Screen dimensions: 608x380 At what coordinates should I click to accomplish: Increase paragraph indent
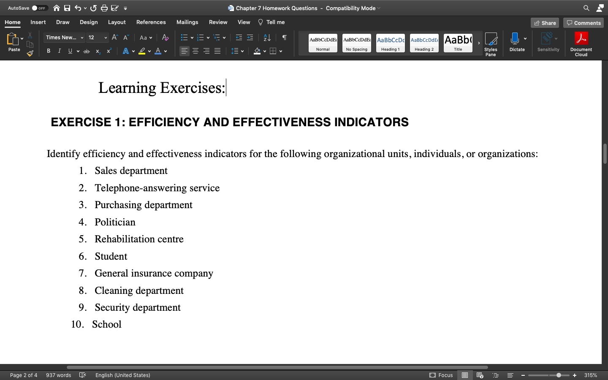point(250,38)
